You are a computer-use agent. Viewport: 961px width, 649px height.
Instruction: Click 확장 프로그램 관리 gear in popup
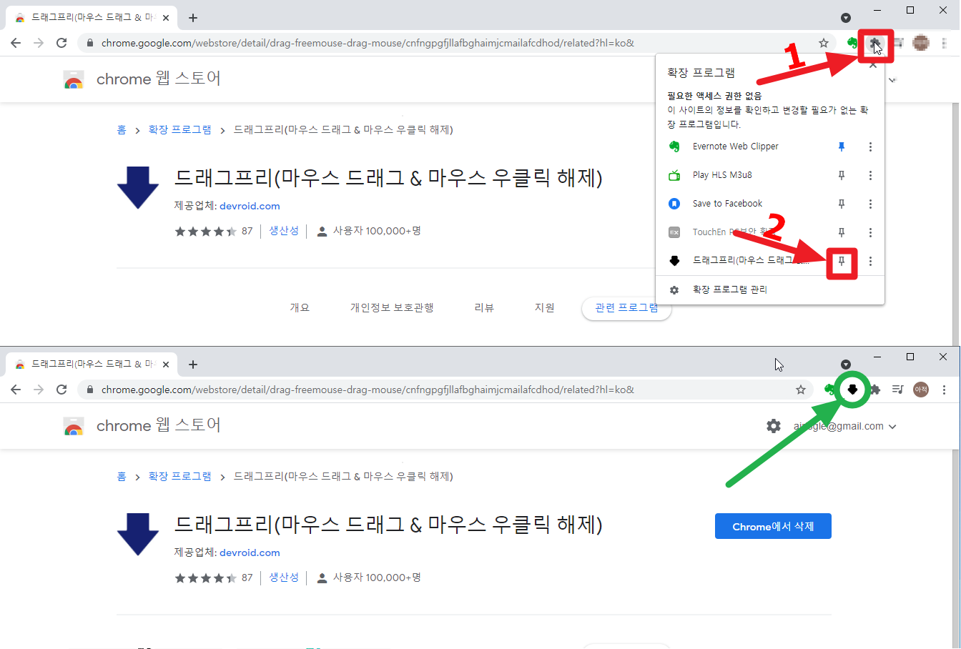point(674,289)
